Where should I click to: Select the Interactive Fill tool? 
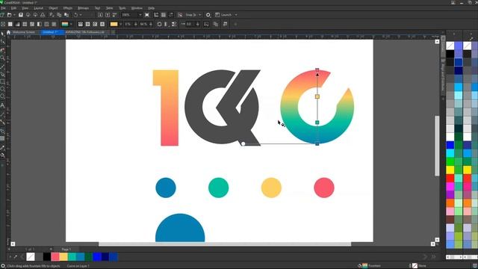(2, 155)
